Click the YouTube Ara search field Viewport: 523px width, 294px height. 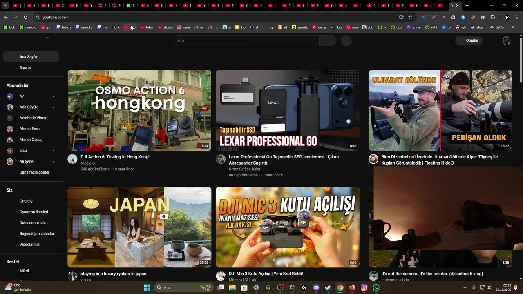click(x=246, y=40)
